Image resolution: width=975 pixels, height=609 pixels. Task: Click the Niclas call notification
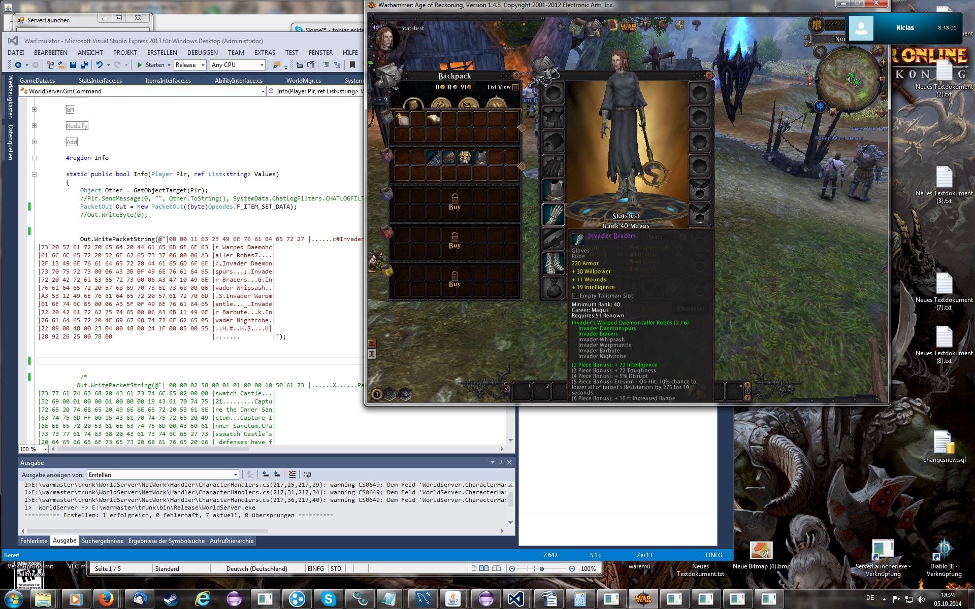point(904,28)
